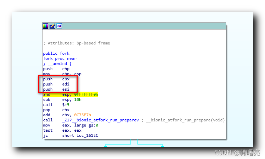This screenshot has width=265, height=159.
Task: Select the '; Attributes: bp-based frame' comment line
Action: pos(77,43)
